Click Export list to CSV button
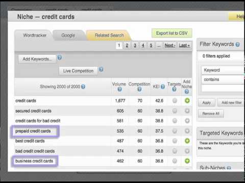The height and width of the screenshot is (183, 245). (172, 33)
